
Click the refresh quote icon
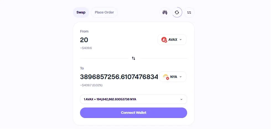177,12
